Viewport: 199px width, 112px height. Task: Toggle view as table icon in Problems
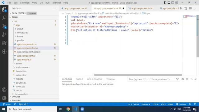pyautogui.click(x=187, y=79)
